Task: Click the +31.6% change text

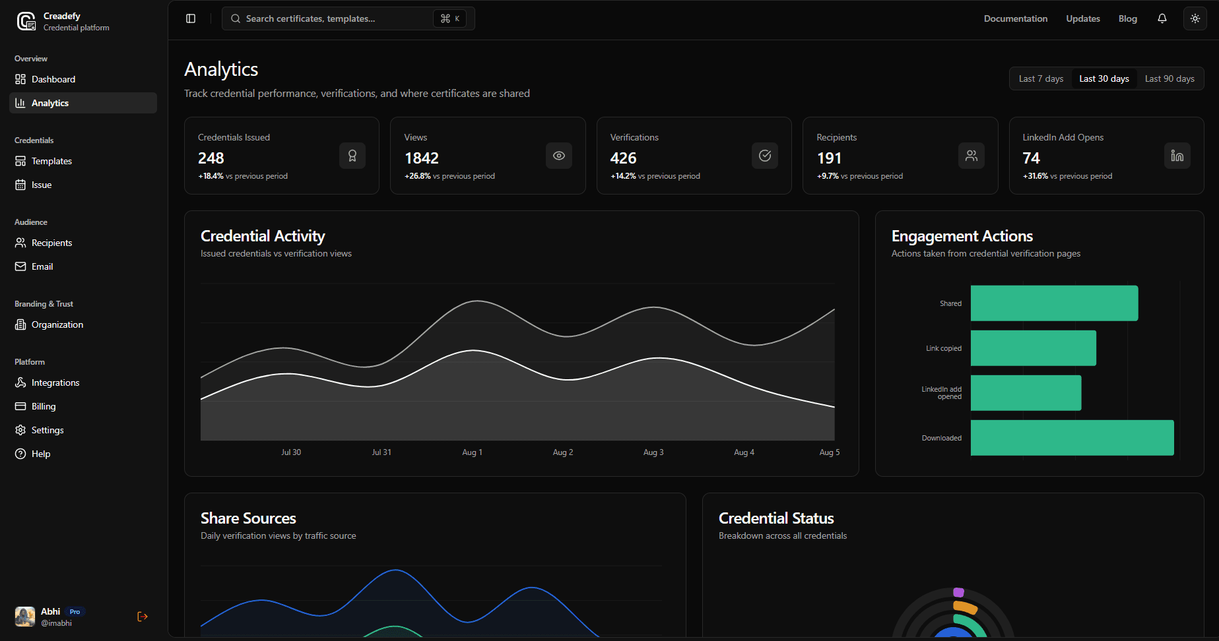Action: pyautogui.click(x=1036, y=176)
